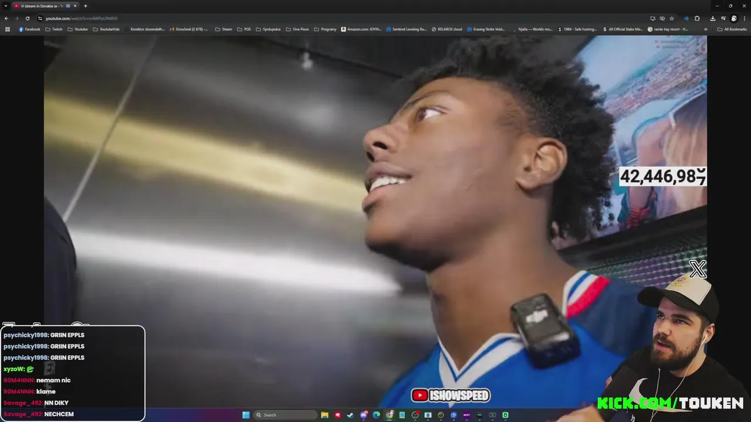Open the ramla bay resort bookmark
Screen dimensions: 751x422
coord(668,29)
